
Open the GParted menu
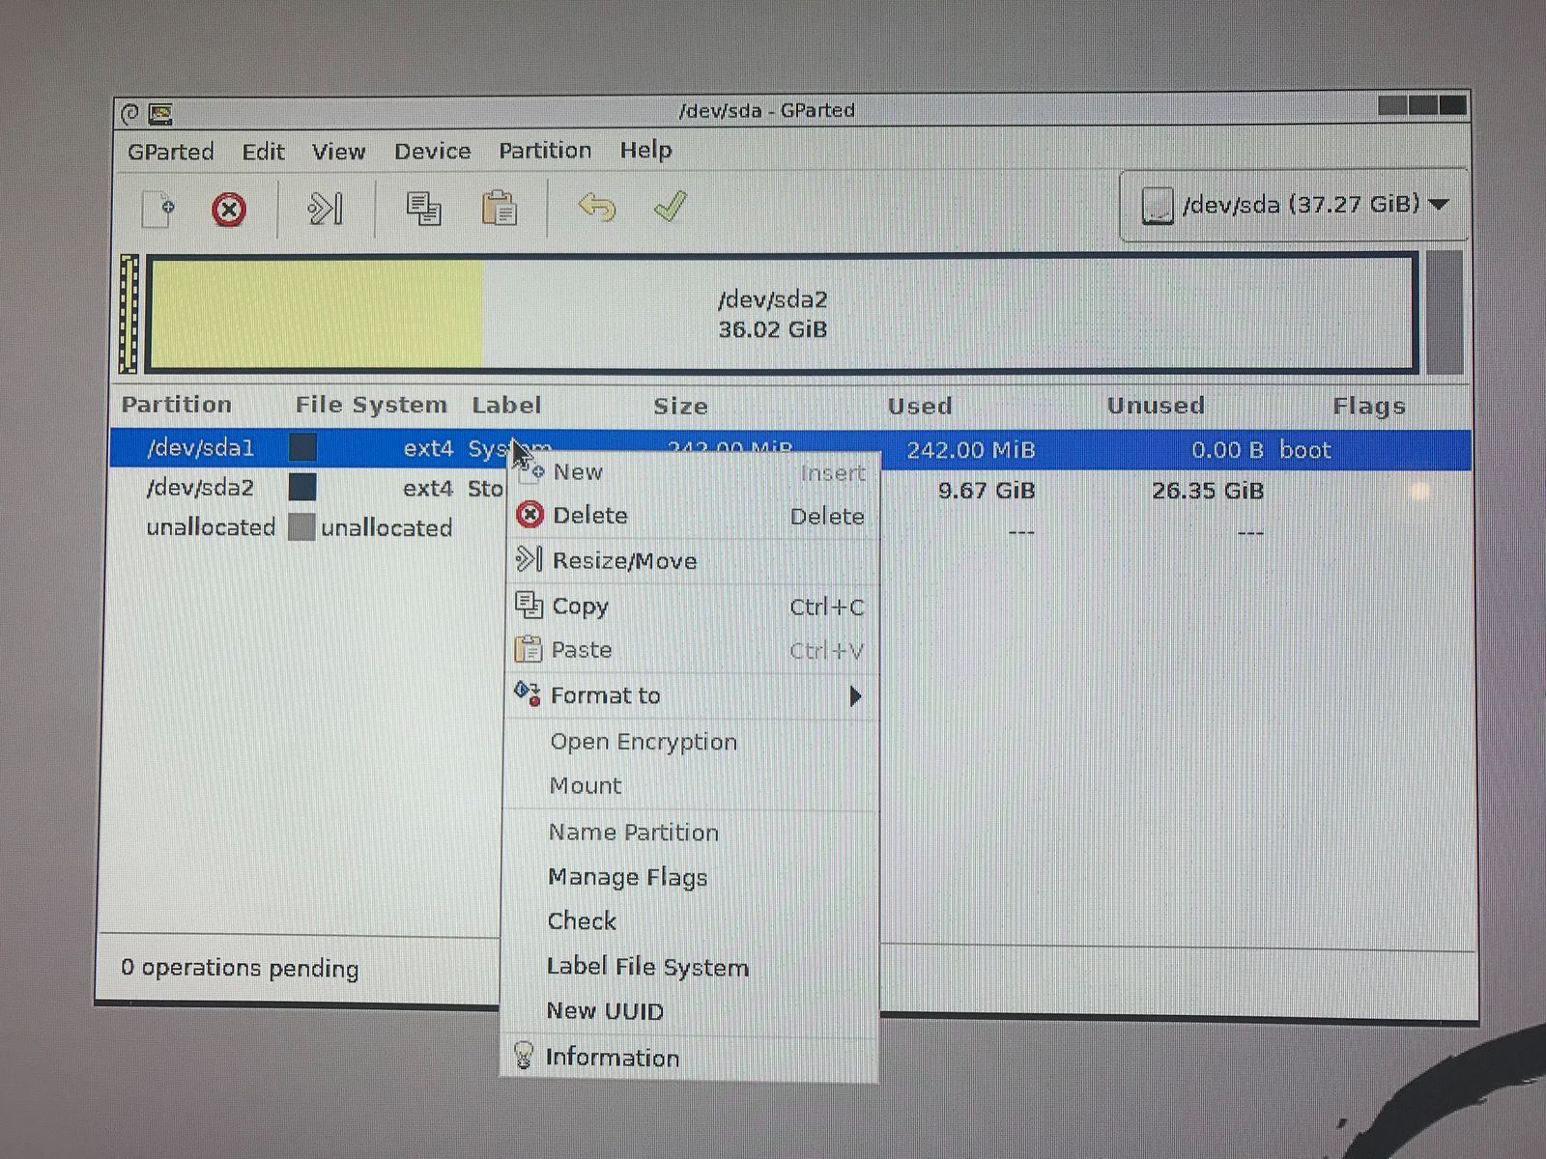pos(171,152)
